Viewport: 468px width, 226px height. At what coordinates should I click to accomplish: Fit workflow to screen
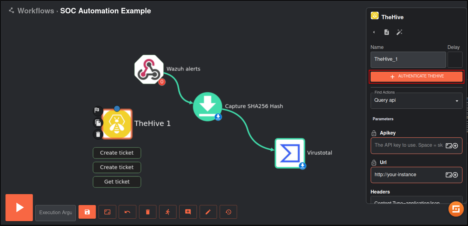[107, 212]
